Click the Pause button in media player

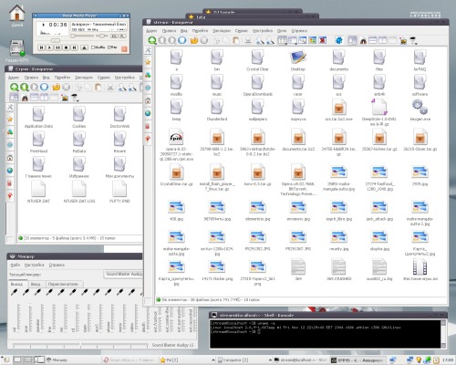click(x=57, y=47)
